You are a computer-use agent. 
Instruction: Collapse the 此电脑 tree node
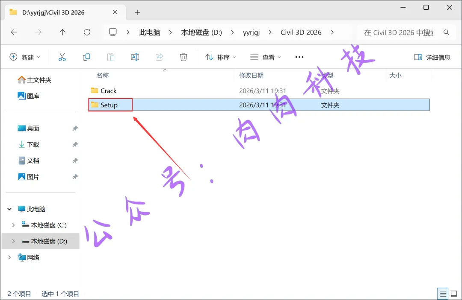pyautogui.click(x=9, y=209)
